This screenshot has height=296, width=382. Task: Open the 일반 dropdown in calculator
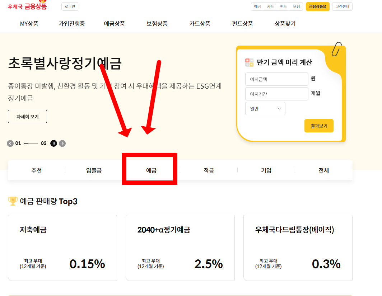(x=265, y=109)
